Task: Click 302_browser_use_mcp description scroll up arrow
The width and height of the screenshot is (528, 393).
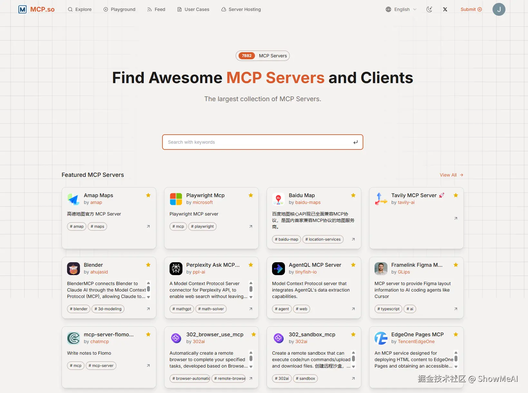Action: click(x=251, y=352)
